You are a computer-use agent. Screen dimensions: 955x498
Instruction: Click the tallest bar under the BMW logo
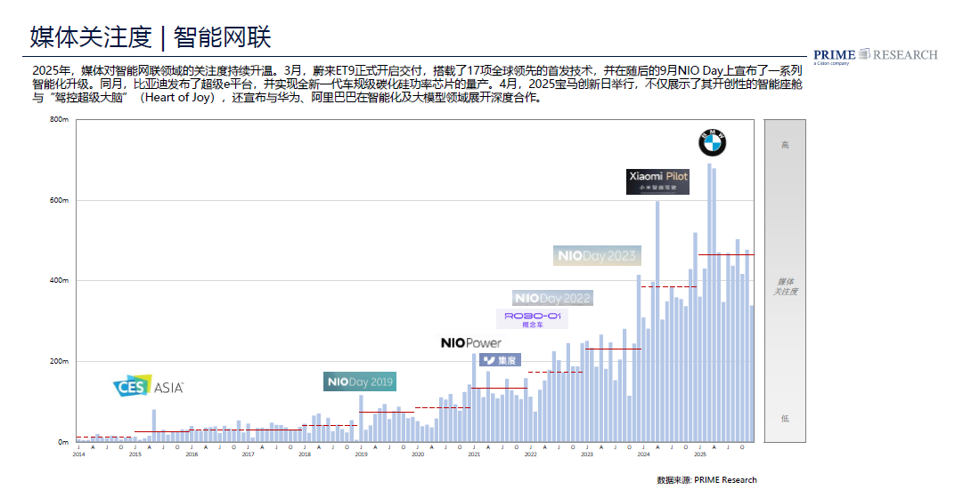709,303
